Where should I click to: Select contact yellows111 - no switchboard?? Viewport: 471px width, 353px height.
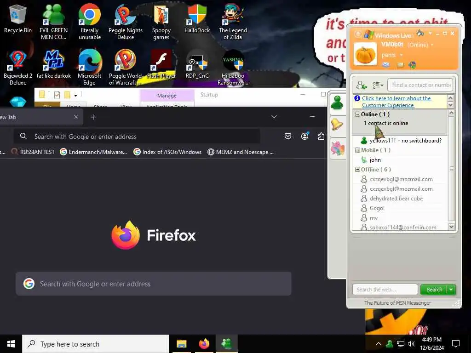(401, 141)
